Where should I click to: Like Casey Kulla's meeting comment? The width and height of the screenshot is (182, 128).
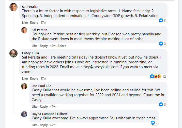[x=25, y=79]
